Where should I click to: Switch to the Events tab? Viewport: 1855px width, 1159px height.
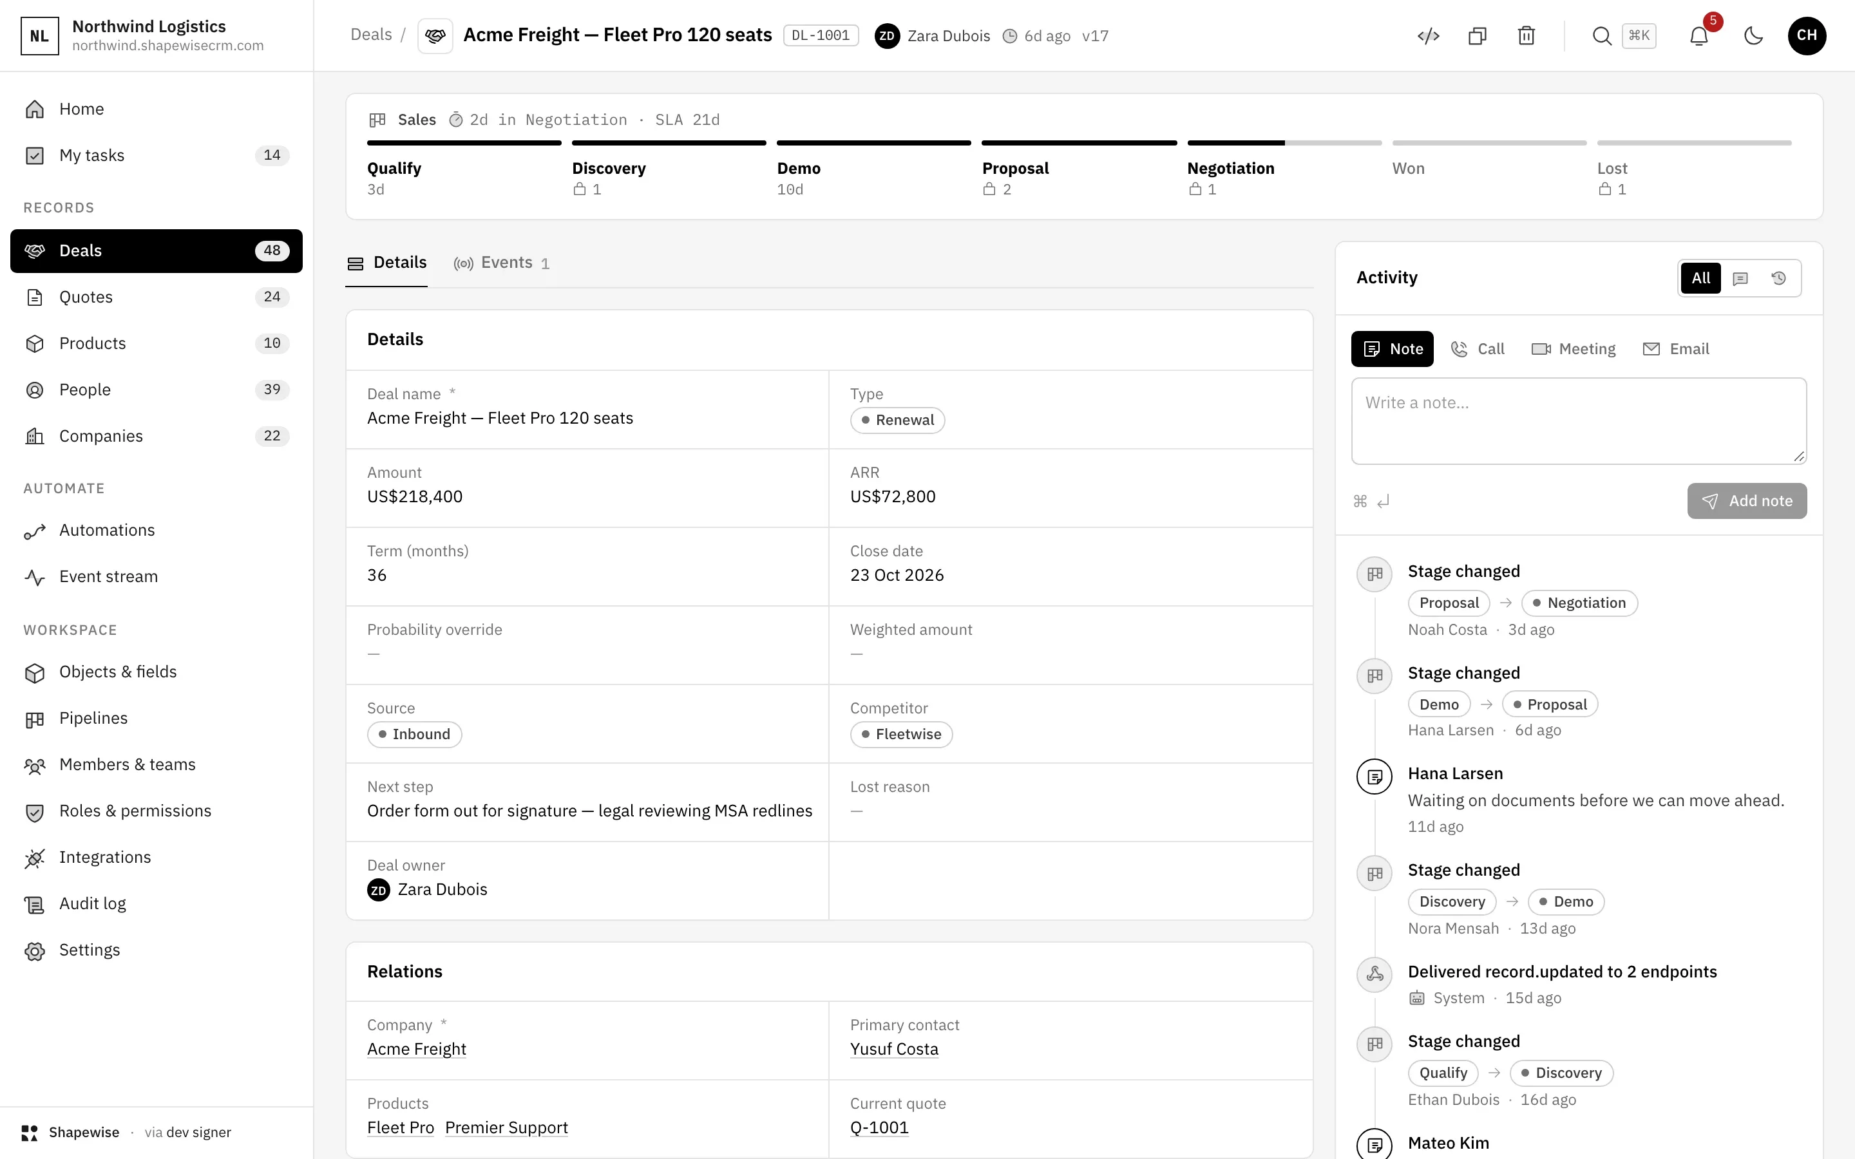tap(501, 263)
